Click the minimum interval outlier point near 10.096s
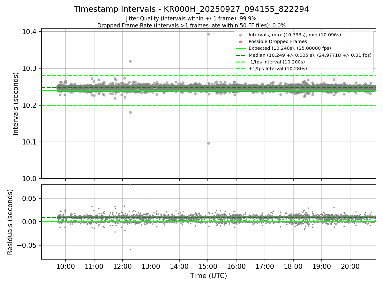This screenshot has height=287, width=383. pyautogui.click(x=208, y=143)
